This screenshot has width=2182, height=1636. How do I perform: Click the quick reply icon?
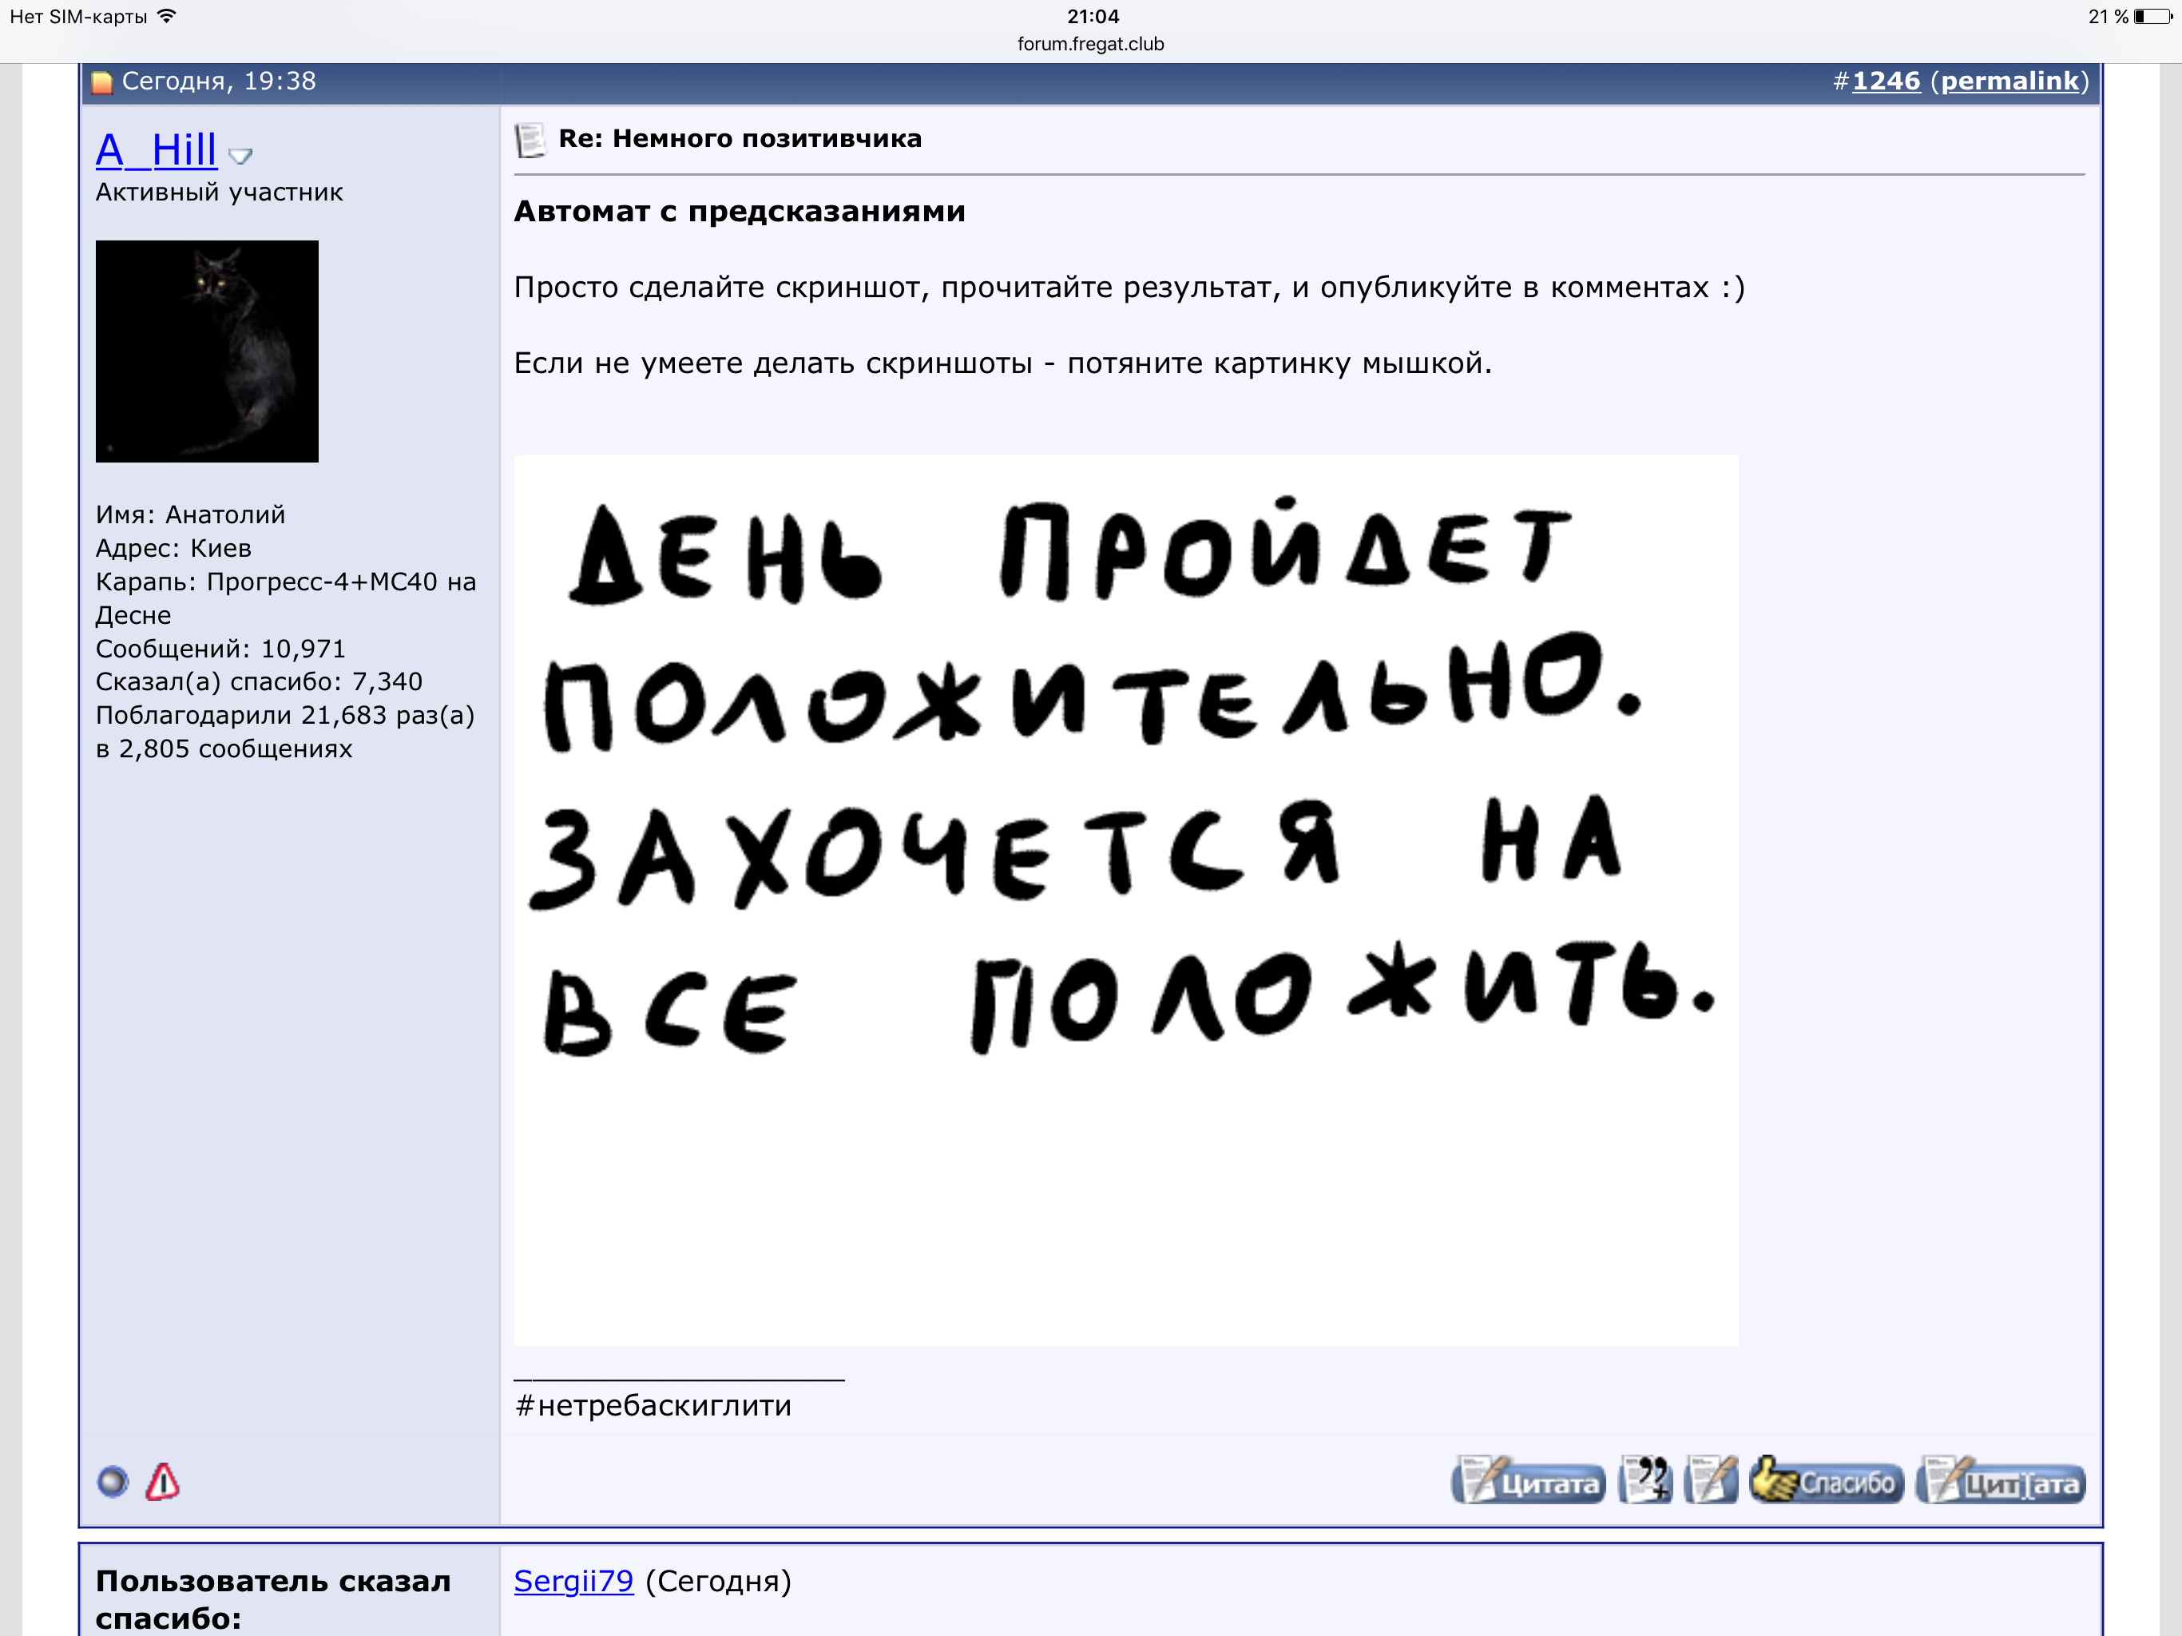tap(1712, 1480)
